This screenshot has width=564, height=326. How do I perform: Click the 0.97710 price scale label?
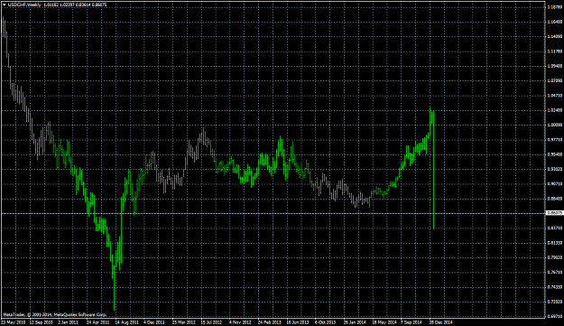coord(555,139)
